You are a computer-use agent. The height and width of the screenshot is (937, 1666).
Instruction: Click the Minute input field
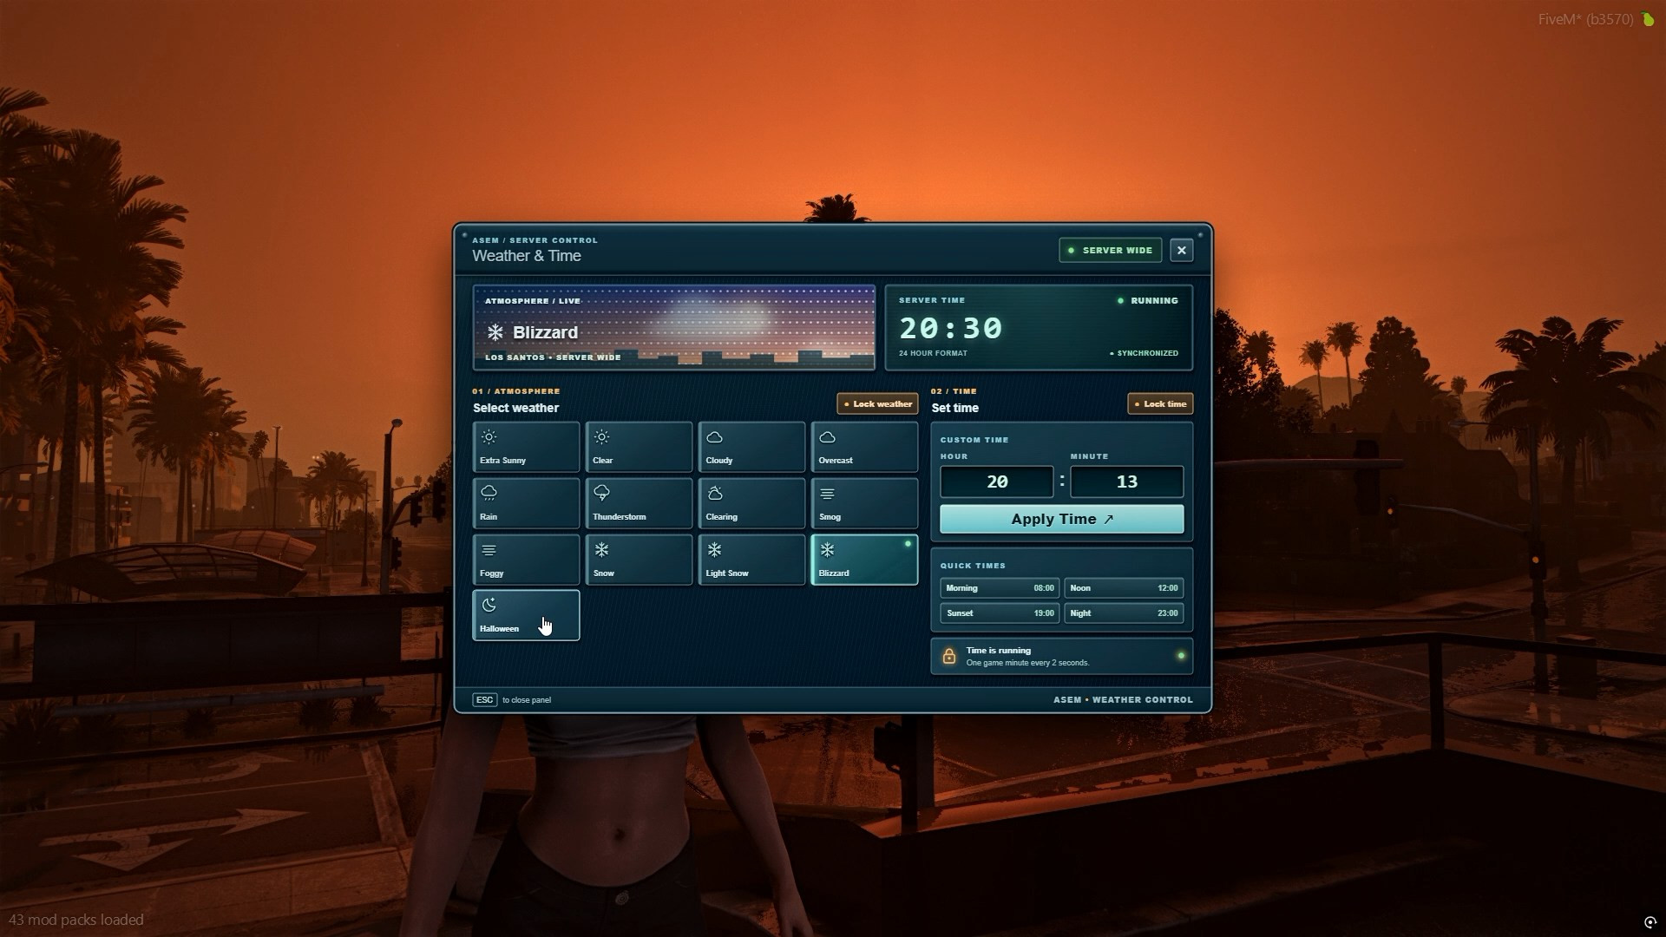[x=1127, y=482]
